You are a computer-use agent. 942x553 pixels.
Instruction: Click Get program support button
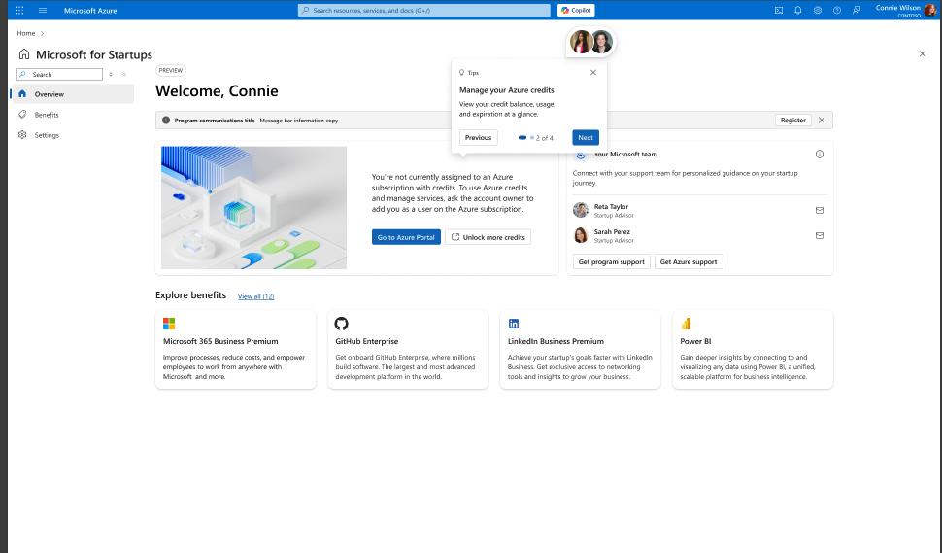click(x=611, y=262)
